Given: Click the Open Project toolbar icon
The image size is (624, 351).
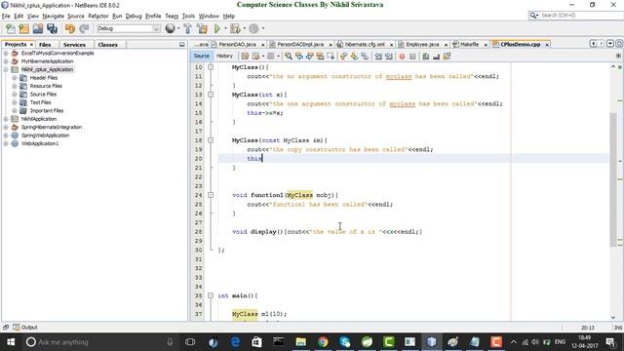Looking at the screenshot, I should [x=38, y=28].
